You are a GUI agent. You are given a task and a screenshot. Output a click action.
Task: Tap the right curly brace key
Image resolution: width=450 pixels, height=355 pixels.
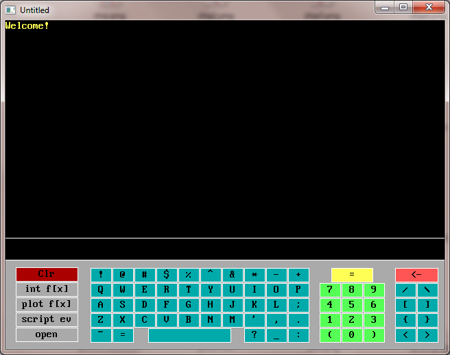coord(427,320)
